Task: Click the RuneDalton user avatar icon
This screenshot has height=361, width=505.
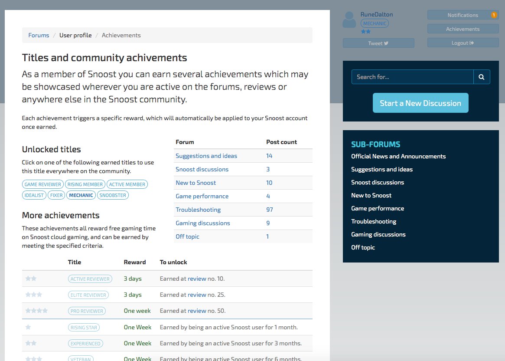Action: (x=349, y=20)
